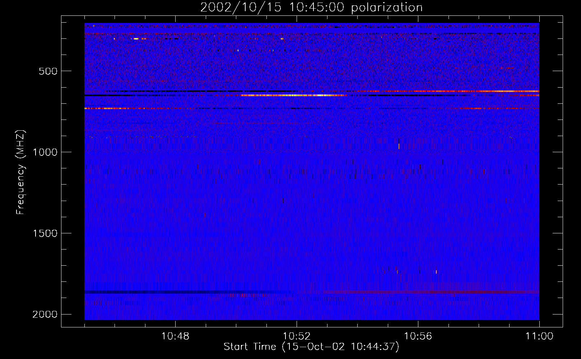Click the 10:56 time tick label

pyautogui.click(x=418, y=336)
